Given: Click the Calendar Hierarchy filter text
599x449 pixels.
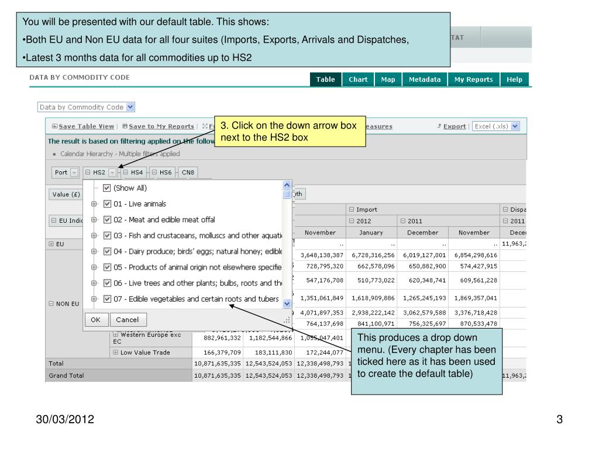Looking at the screenshot, I should (120, 154).
